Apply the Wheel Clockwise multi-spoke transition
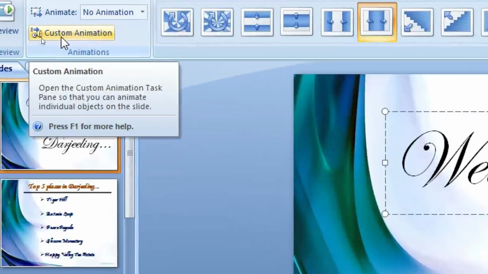The width and height of the screenshot is (488, 274). (217, 21)
